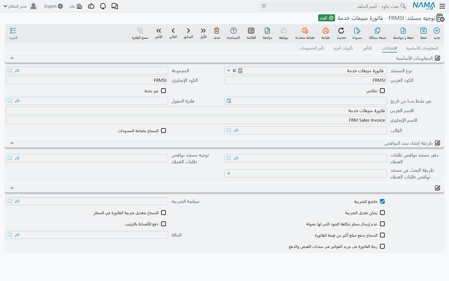Go to السابق (previous) record

pyautogui.click(x=188, y=31)
